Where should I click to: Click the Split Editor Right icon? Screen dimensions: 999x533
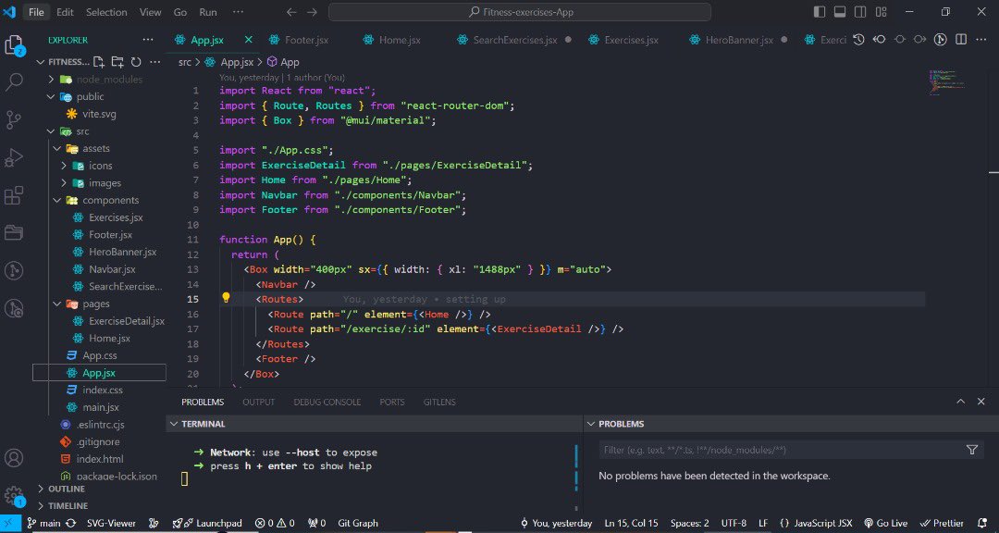pos(961,40)
